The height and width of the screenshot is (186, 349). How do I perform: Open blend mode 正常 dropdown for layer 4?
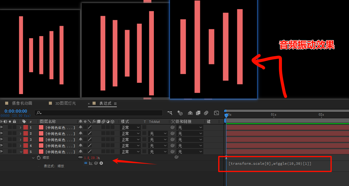pyautogui.click(x=130, y=146)
